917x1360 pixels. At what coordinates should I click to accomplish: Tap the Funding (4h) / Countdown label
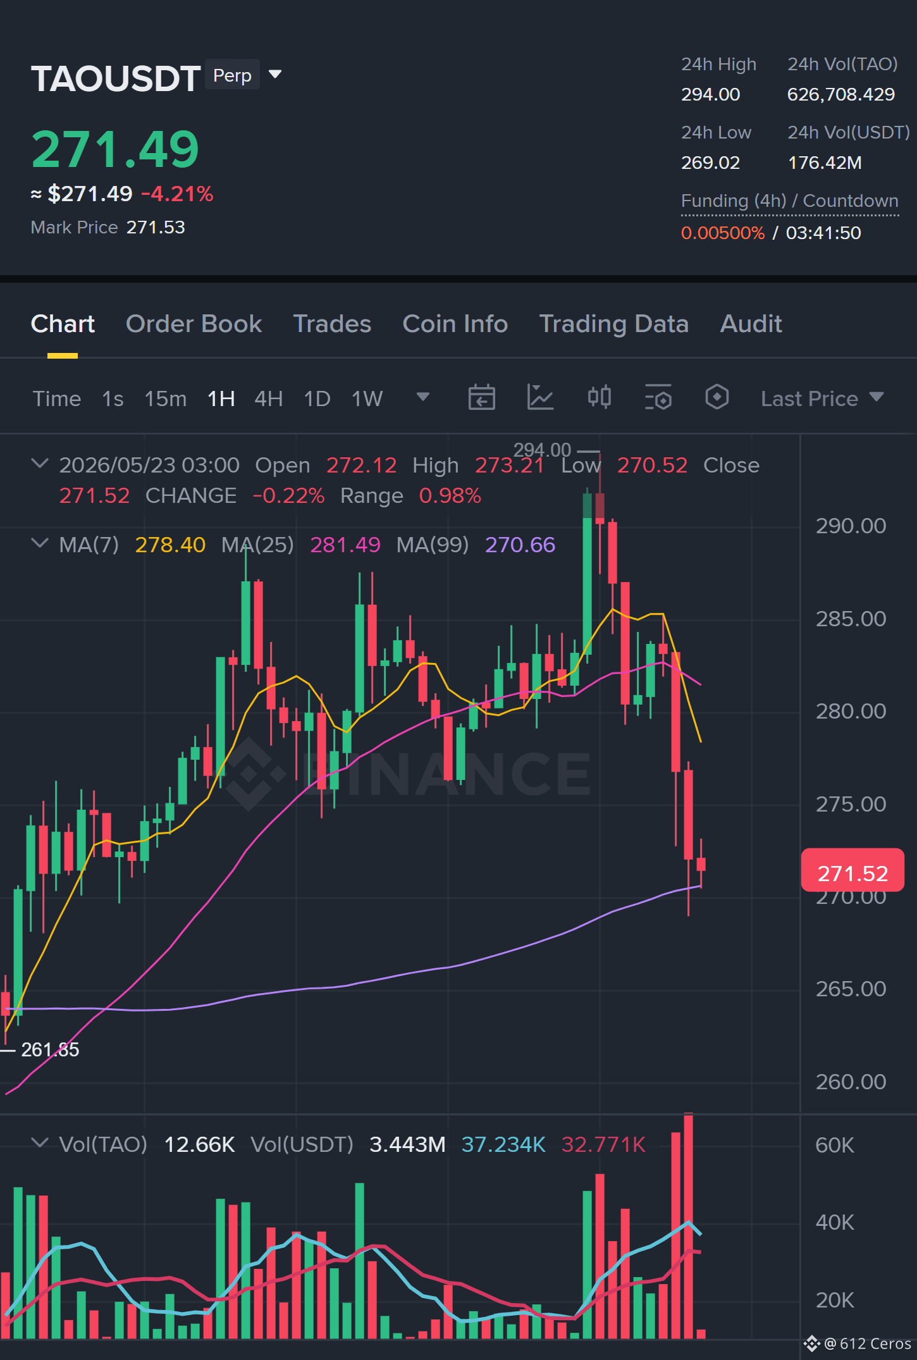point(789,201)
